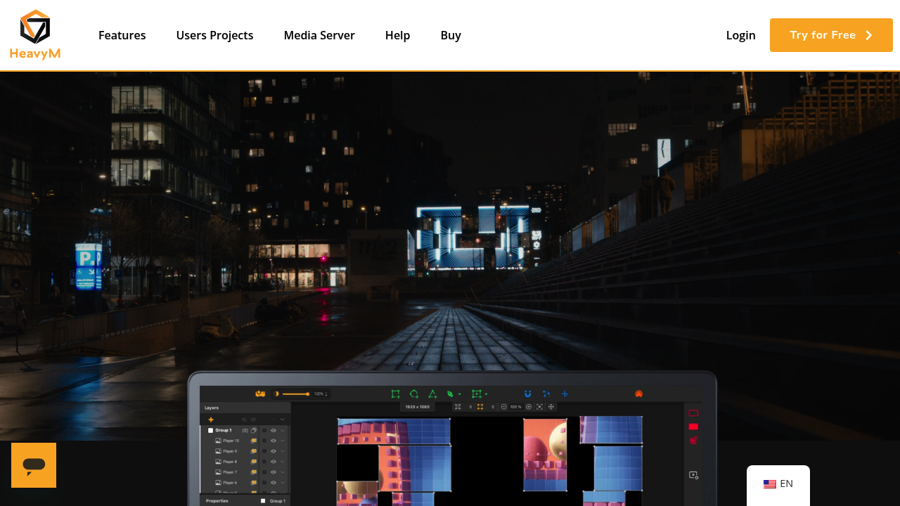This screenshot has height=506, width=900.
Task: Expand the Player 9 row chevron
Action: click(x=283, y=451)
